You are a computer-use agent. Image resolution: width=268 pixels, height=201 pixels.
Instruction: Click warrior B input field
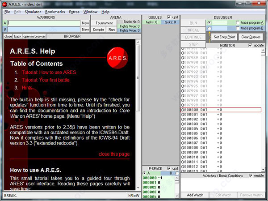[x=44, y=30]
